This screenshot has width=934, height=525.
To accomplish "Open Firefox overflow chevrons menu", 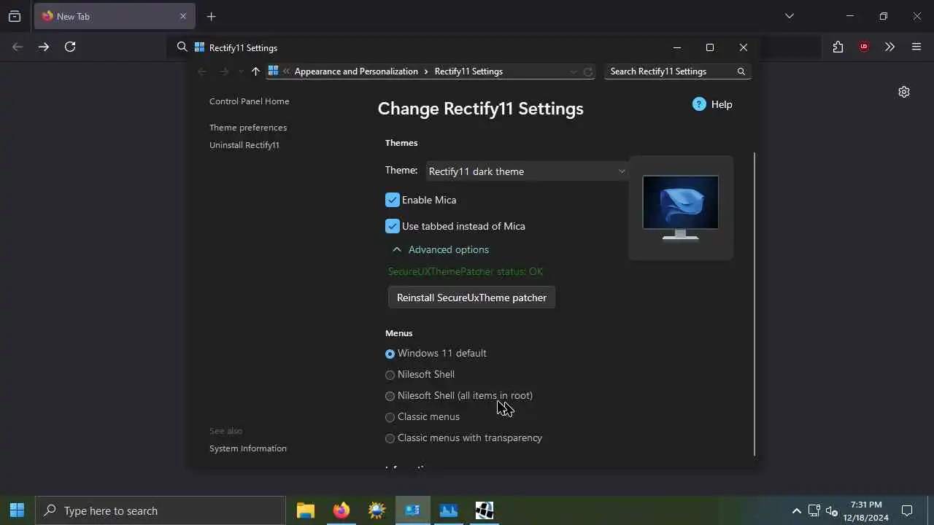I will 889,47.
